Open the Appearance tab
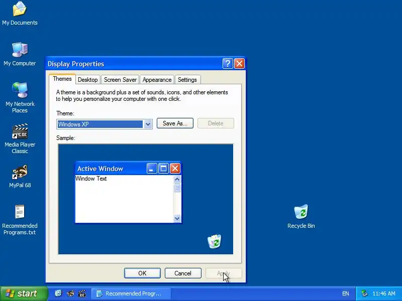Viewport: 402px width, 301px height. pyautogui.click(x=157, y=80)
